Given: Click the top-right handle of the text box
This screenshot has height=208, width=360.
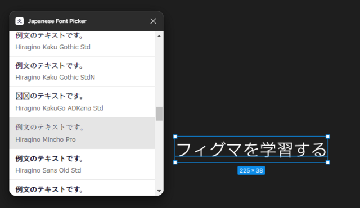Looking at the screenshot, I should coord(327,137).
